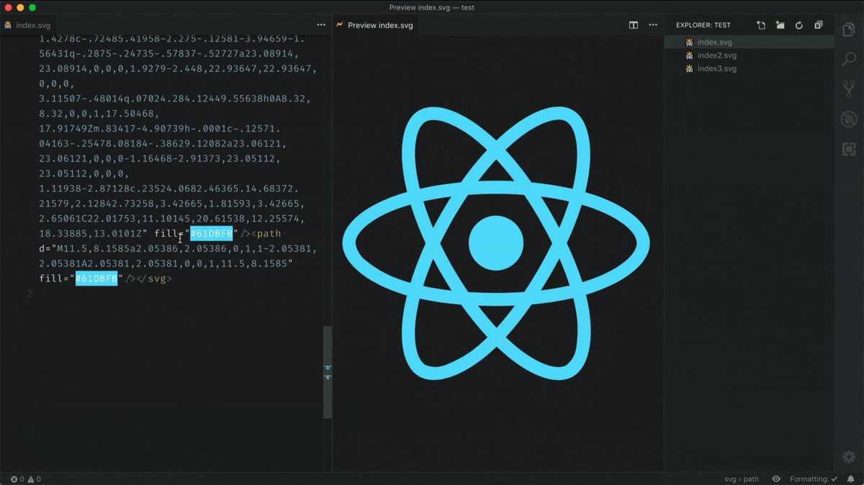Open index.svg in the Explorer
This screenshot has width=864, height=485.
pos(749,42)
